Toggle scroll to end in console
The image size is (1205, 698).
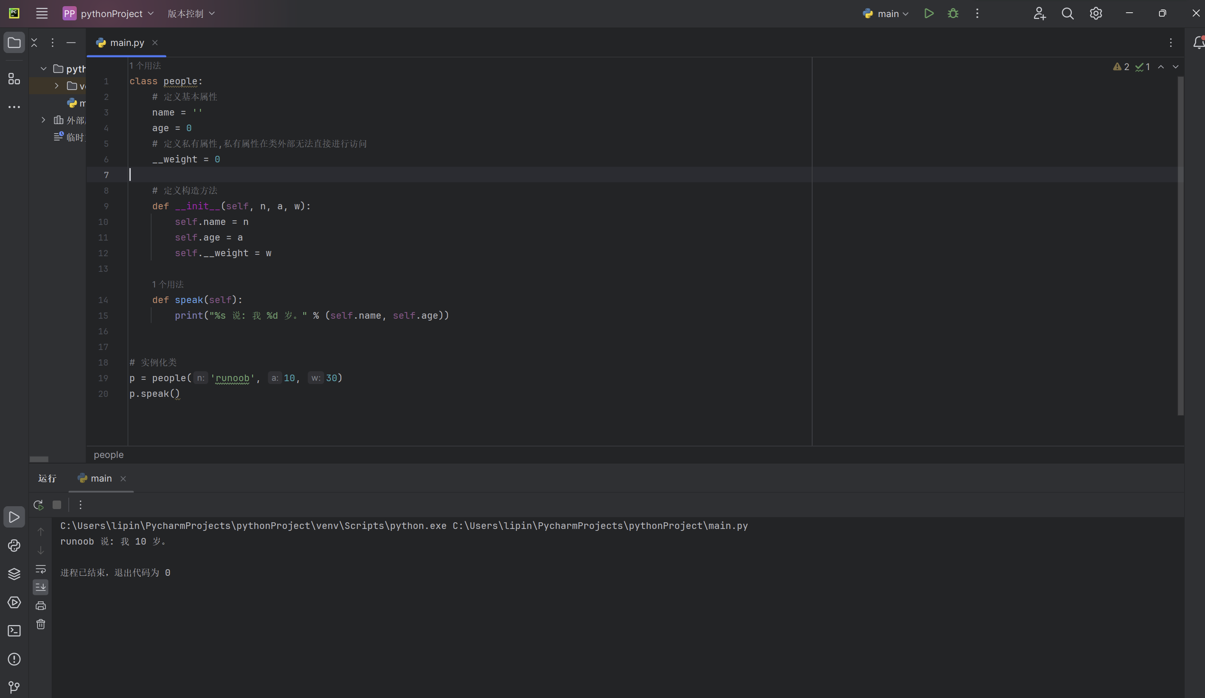41,587
